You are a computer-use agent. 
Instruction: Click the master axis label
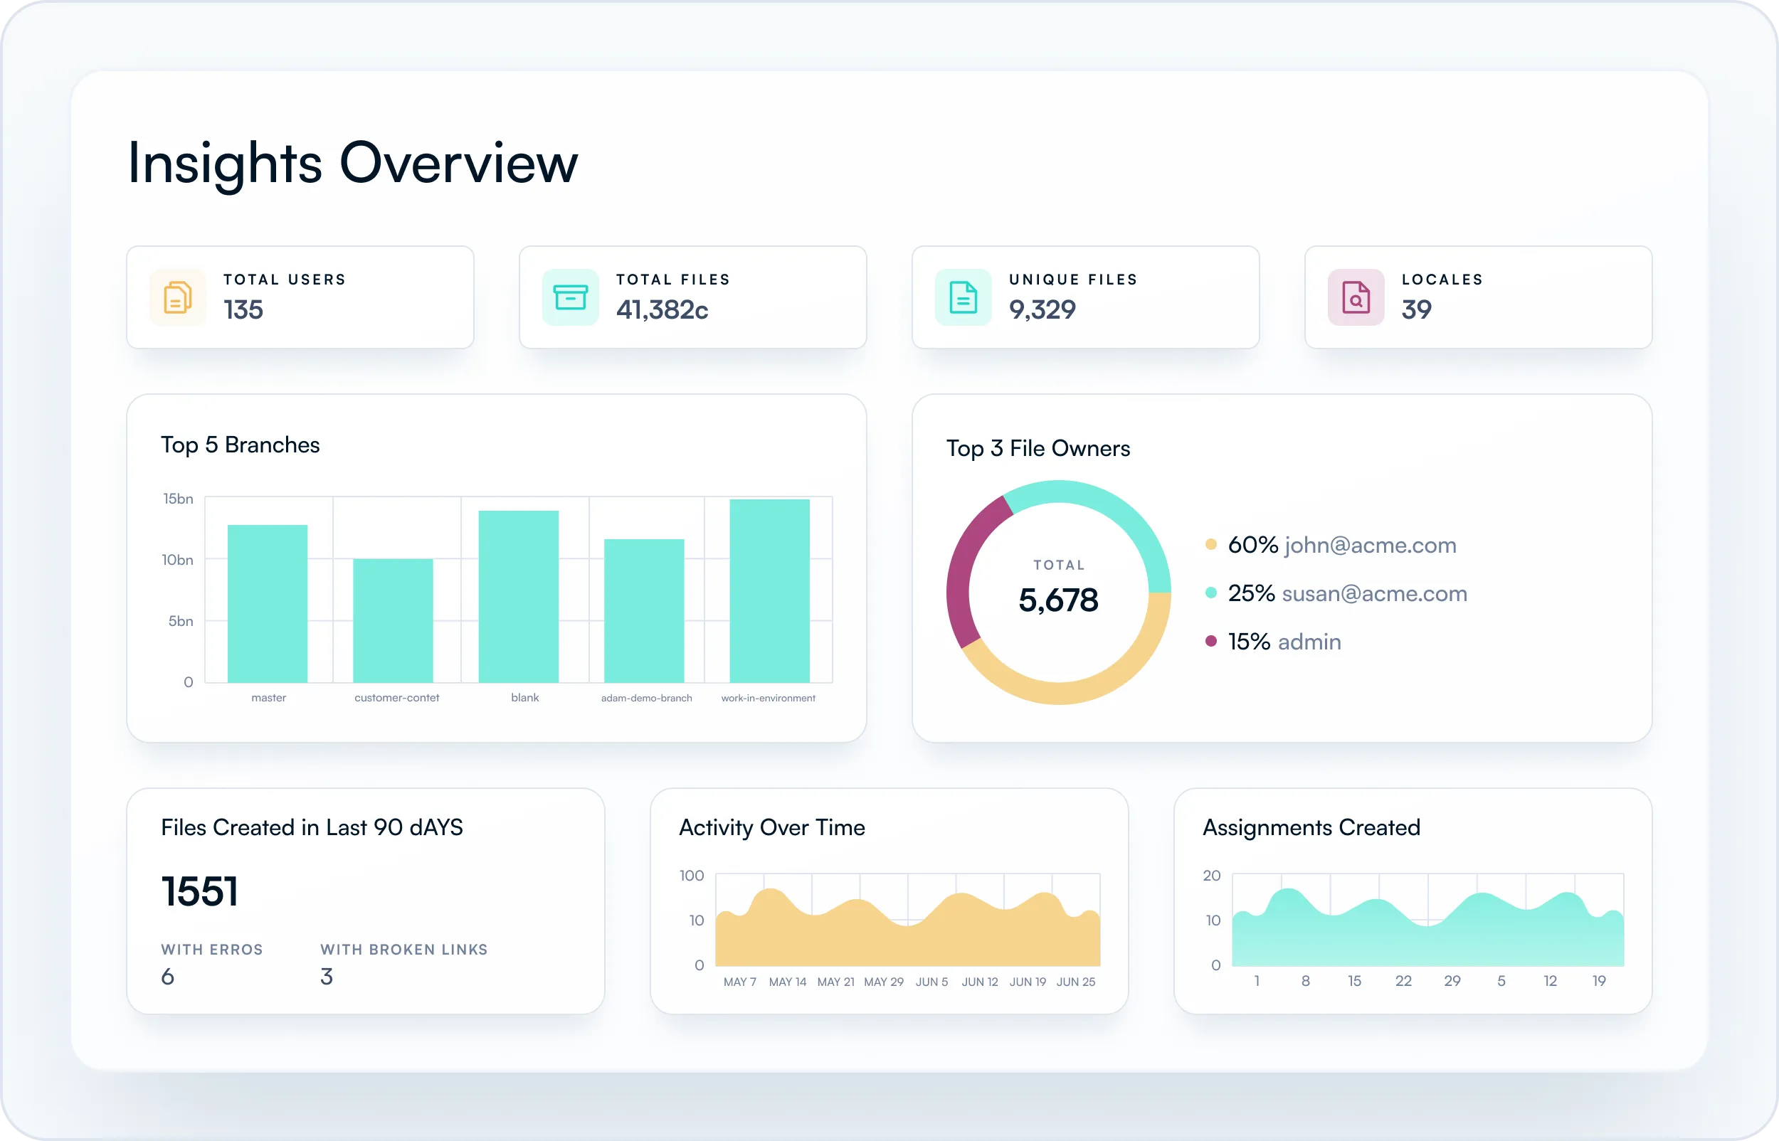pos(268,698)
